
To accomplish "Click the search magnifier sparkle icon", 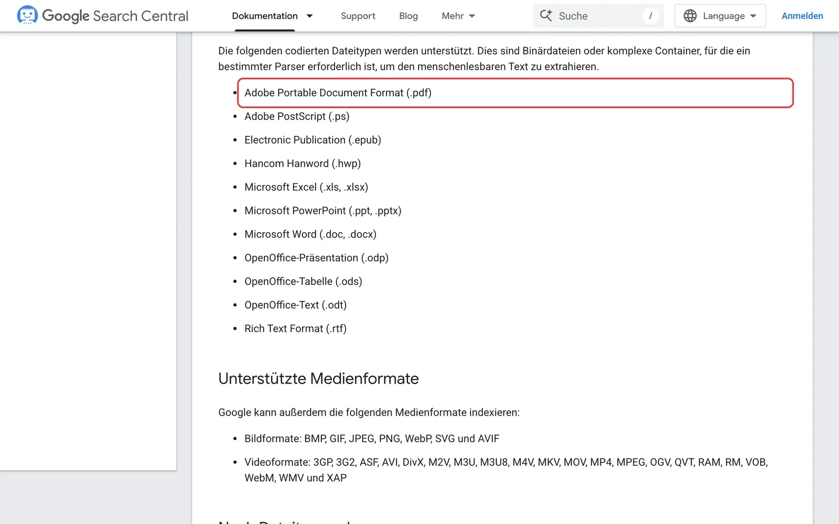I will tap(546, 16).
